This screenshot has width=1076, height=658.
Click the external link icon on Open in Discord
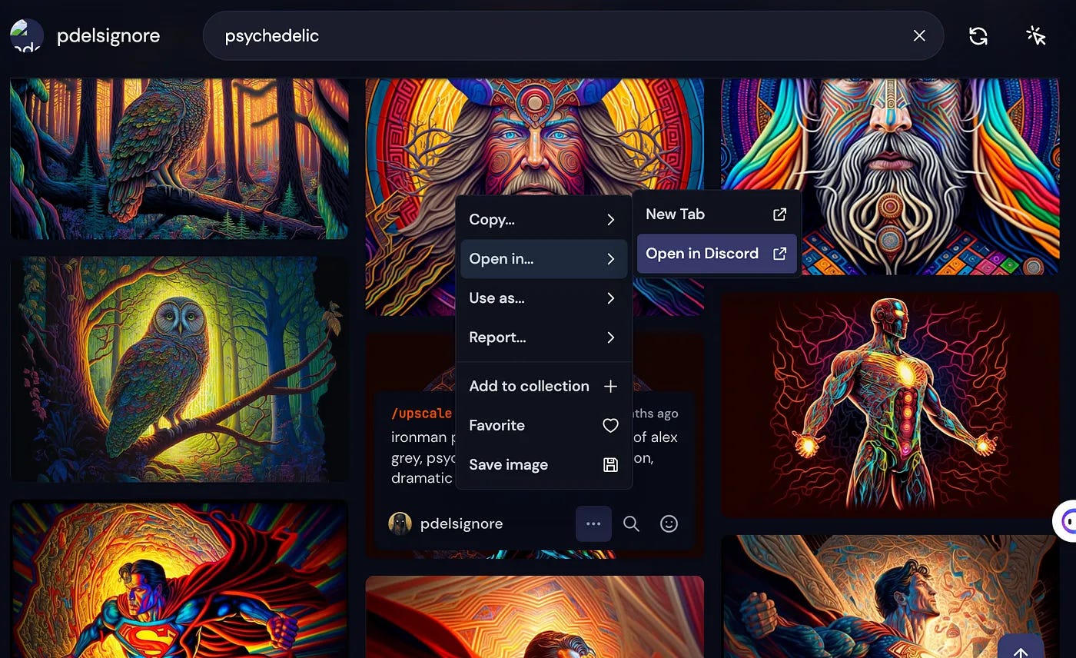click(x=779, y=254)
